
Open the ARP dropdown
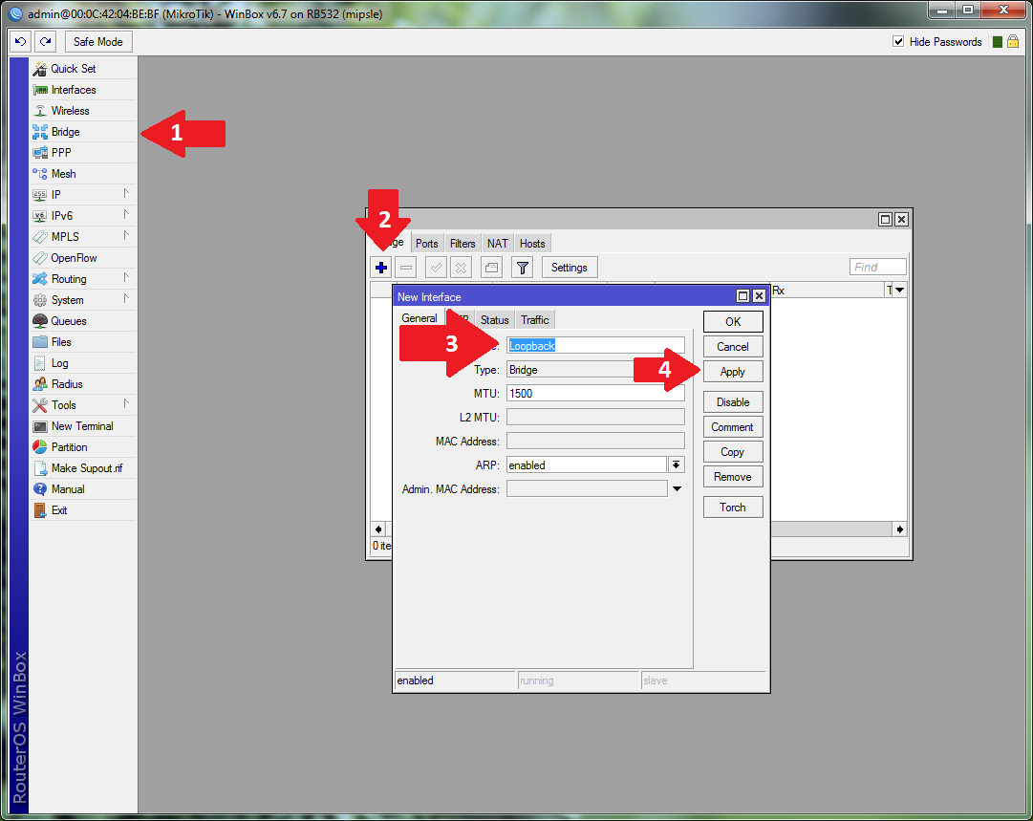(x=677, y=465)
